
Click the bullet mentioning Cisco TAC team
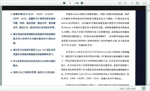(33, 52)
